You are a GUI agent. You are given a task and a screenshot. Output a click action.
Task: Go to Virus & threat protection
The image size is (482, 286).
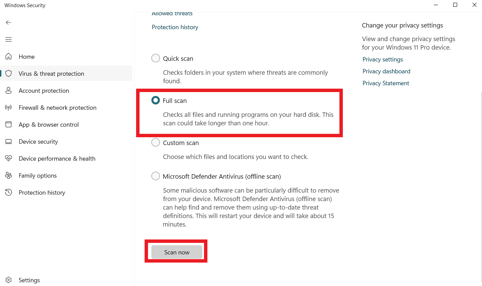51,74
